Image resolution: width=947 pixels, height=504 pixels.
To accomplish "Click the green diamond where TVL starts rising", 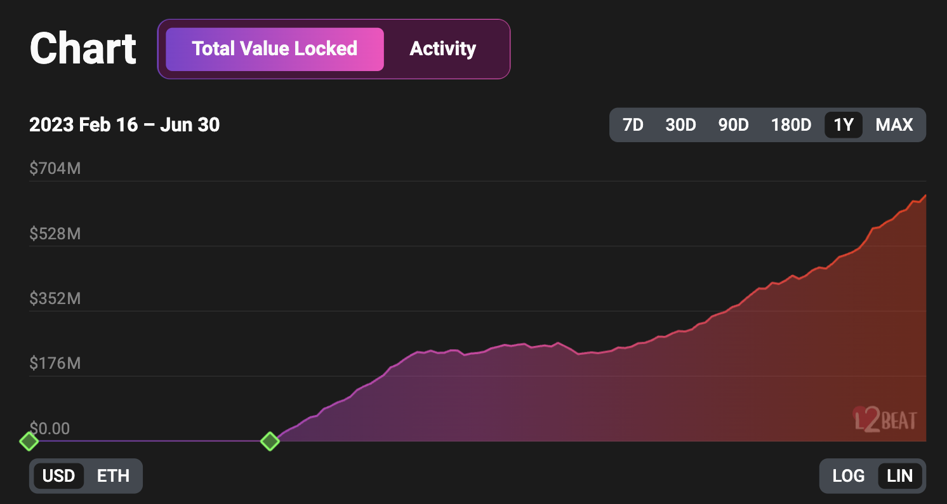I will (x=270, y=441).
